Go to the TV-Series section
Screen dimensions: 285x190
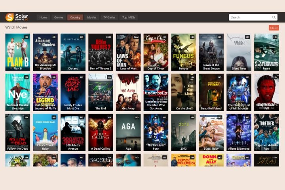point(109,17)
